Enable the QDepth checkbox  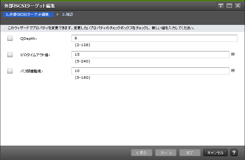(10, 38)
